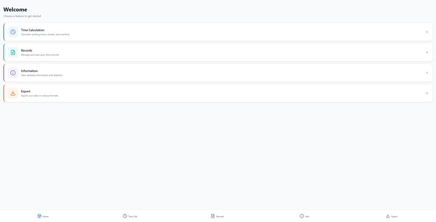This screenshot has height=222, width=436.
Task: Open arrow on Export card
Action: coord(427,93)
